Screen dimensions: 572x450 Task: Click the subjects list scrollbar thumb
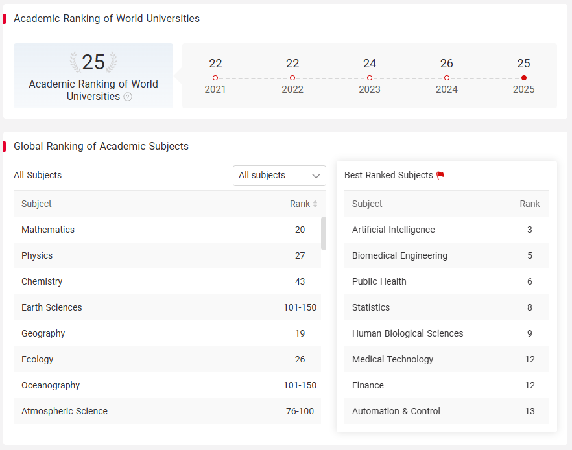coord(324,233)
